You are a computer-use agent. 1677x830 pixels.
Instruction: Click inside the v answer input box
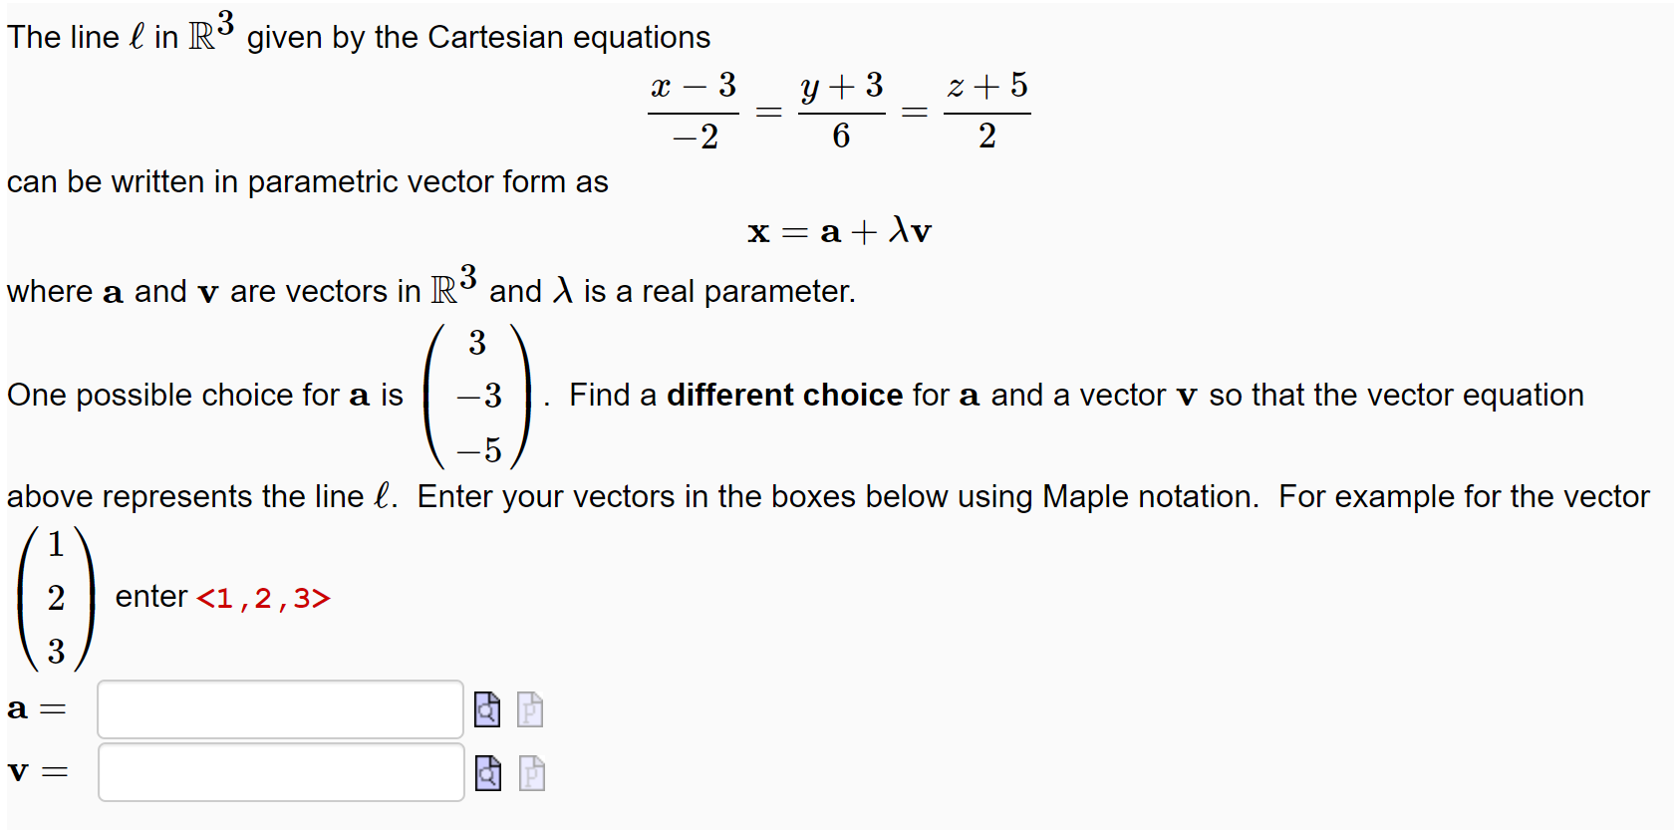(x=279, y=772)
